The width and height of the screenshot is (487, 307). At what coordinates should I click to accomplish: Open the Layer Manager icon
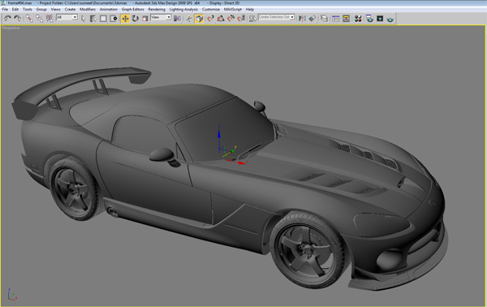[x=324, y=19]
